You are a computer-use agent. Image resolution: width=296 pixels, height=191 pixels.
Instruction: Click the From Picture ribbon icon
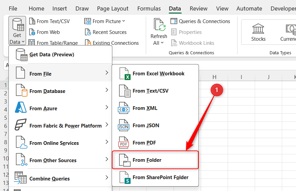[88, 21]
